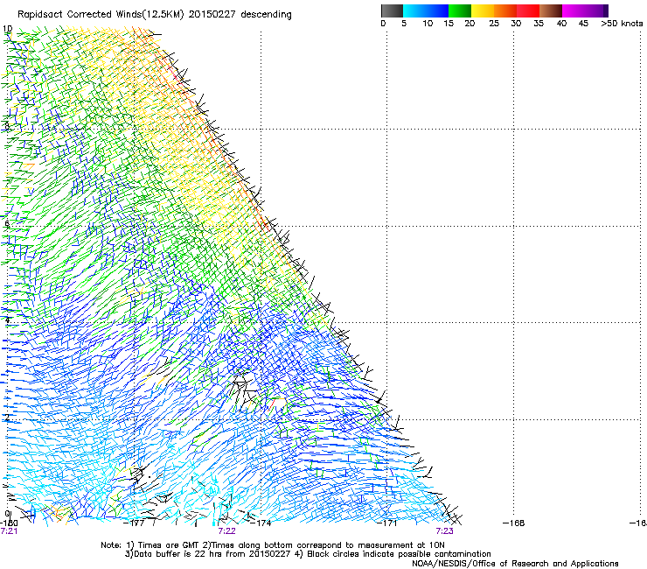Image resolution: width=647 pixels, height=569 pixels.
Task: Click the '-171' longitude axis label
Action: pos(386,523)
